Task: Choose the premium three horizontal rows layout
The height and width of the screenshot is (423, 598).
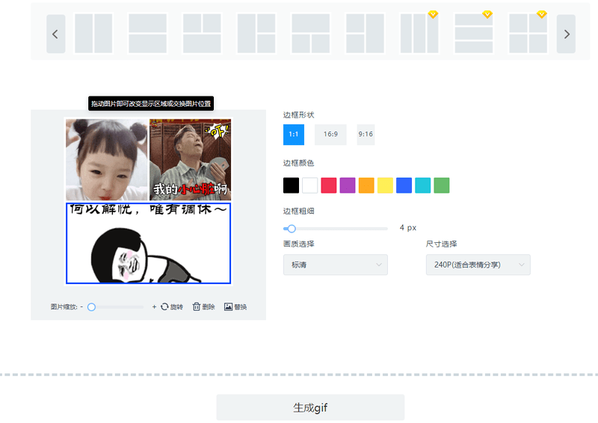Action: 474,34
